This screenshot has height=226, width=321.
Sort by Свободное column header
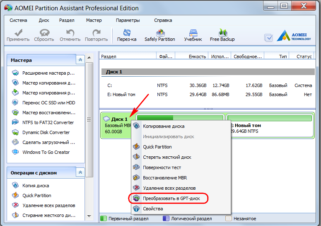tap(248, 56)
